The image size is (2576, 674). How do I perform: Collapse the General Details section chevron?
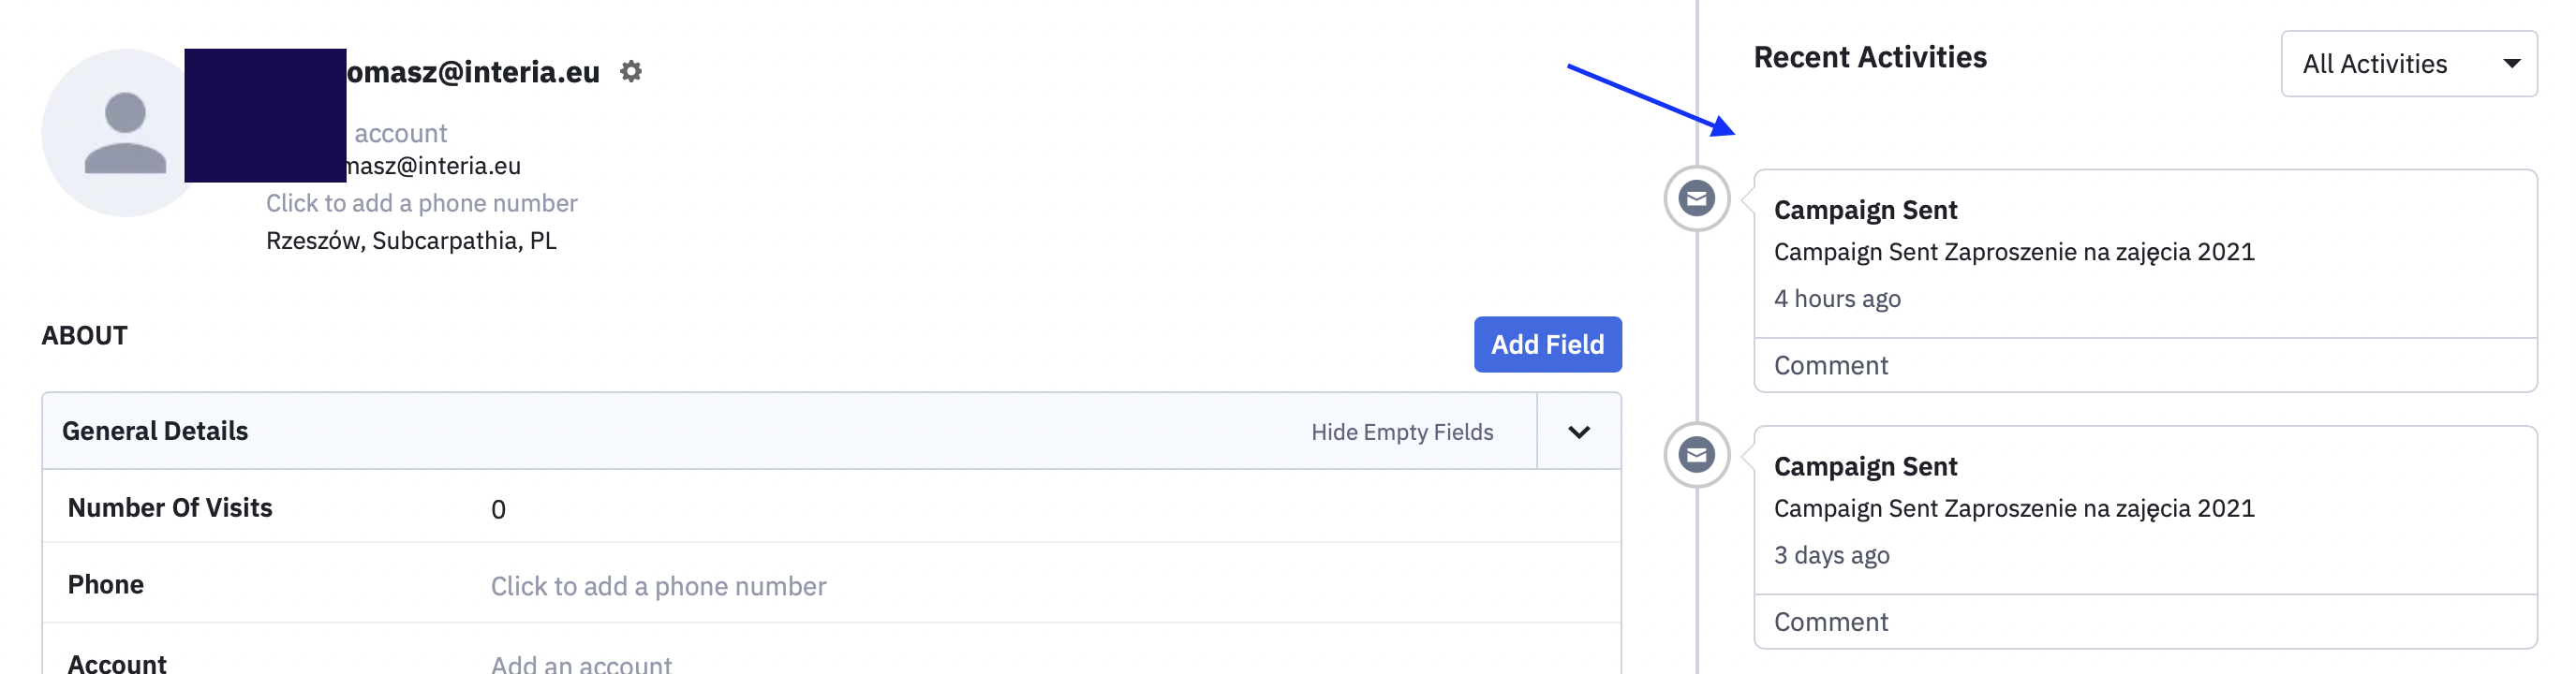[x=1578, y=432]
